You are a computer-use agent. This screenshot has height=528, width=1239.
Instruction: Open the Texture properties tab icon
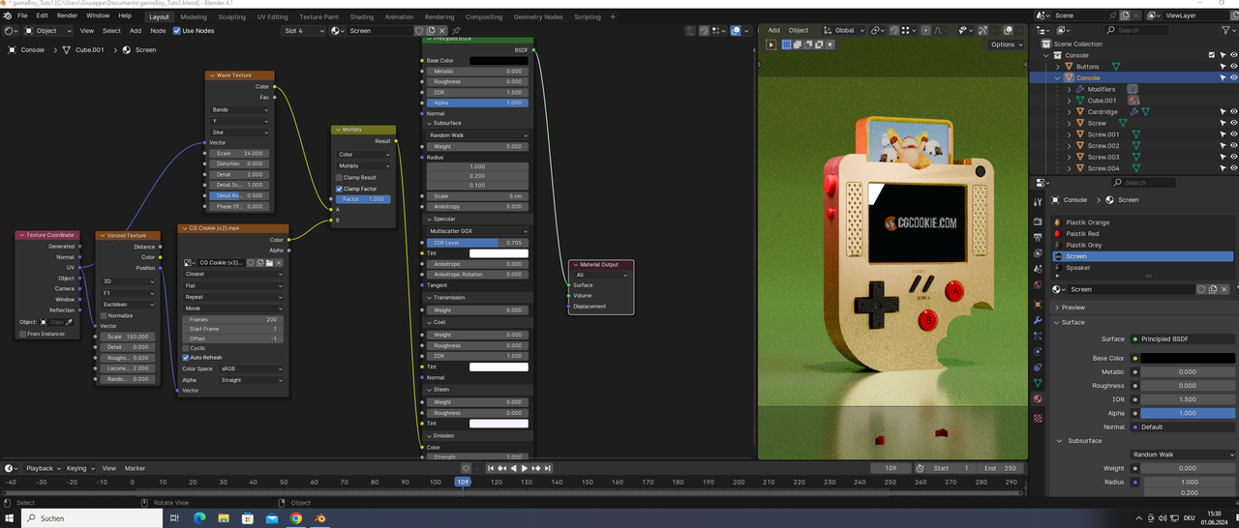1038,419
